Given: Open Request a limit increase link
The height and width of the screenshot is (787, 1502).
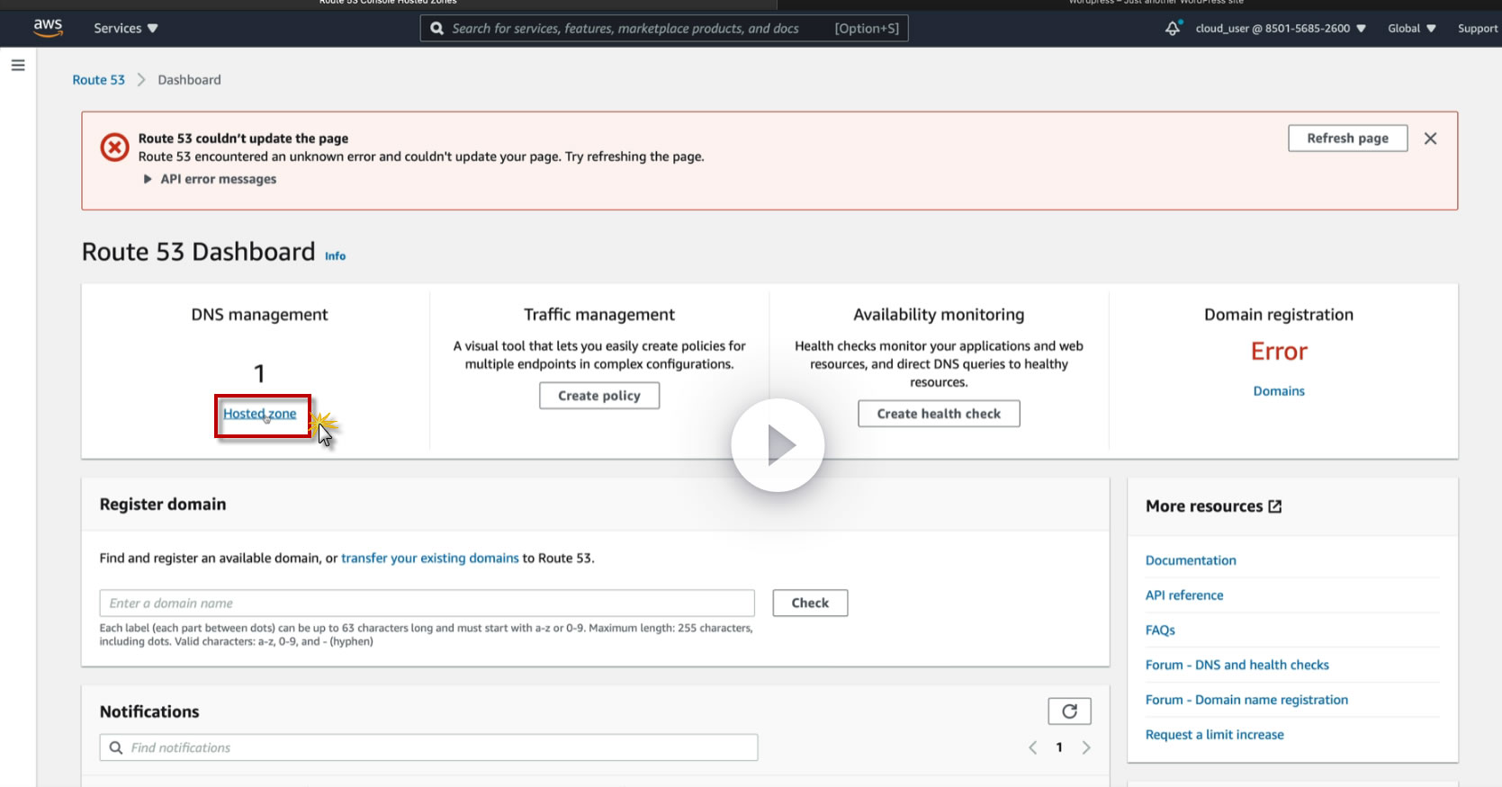Looking at the screenshot, I should (x=1215, y=735).
